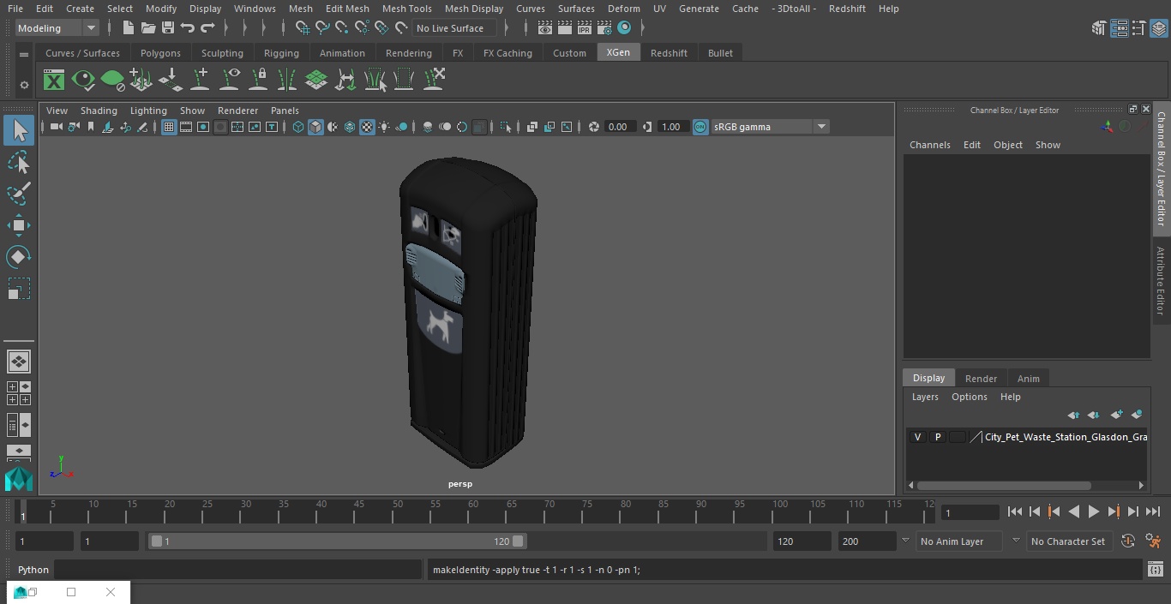Click the Save Scene floppy icon

tap(167, 28)
